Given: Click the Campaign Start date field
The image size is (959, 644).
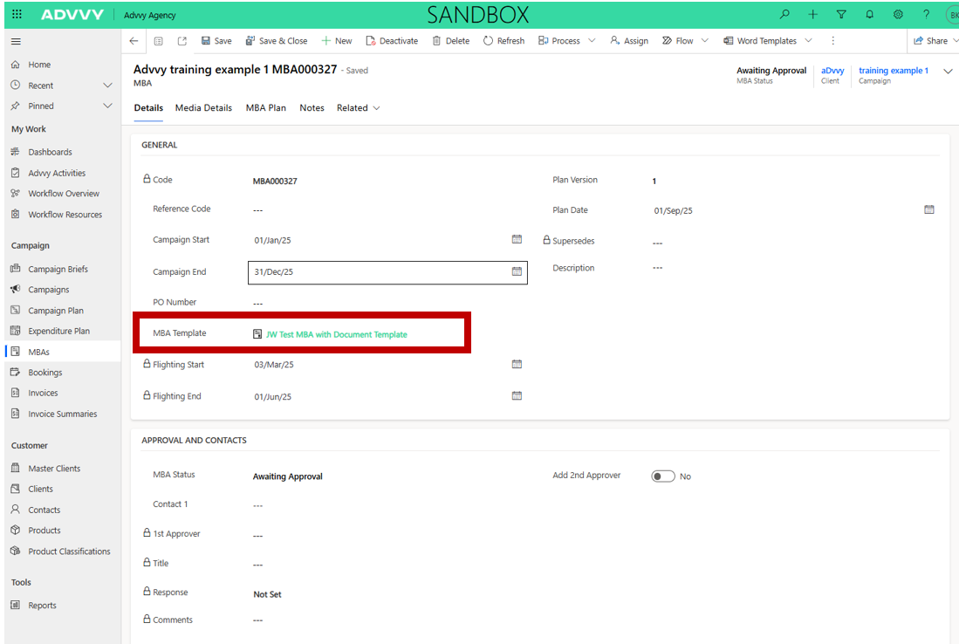Looking at the screenshot, I should point(387,240).
